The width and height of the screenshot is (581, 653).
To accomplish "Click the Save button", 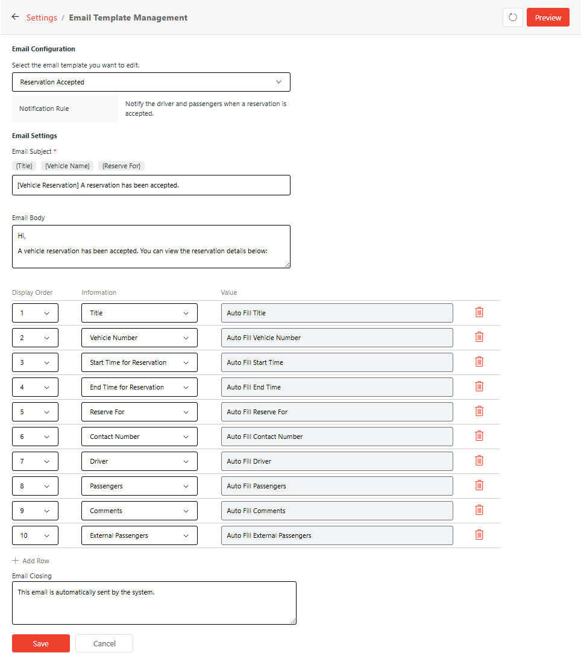I will pyautogui.click(x=40, y=643).
